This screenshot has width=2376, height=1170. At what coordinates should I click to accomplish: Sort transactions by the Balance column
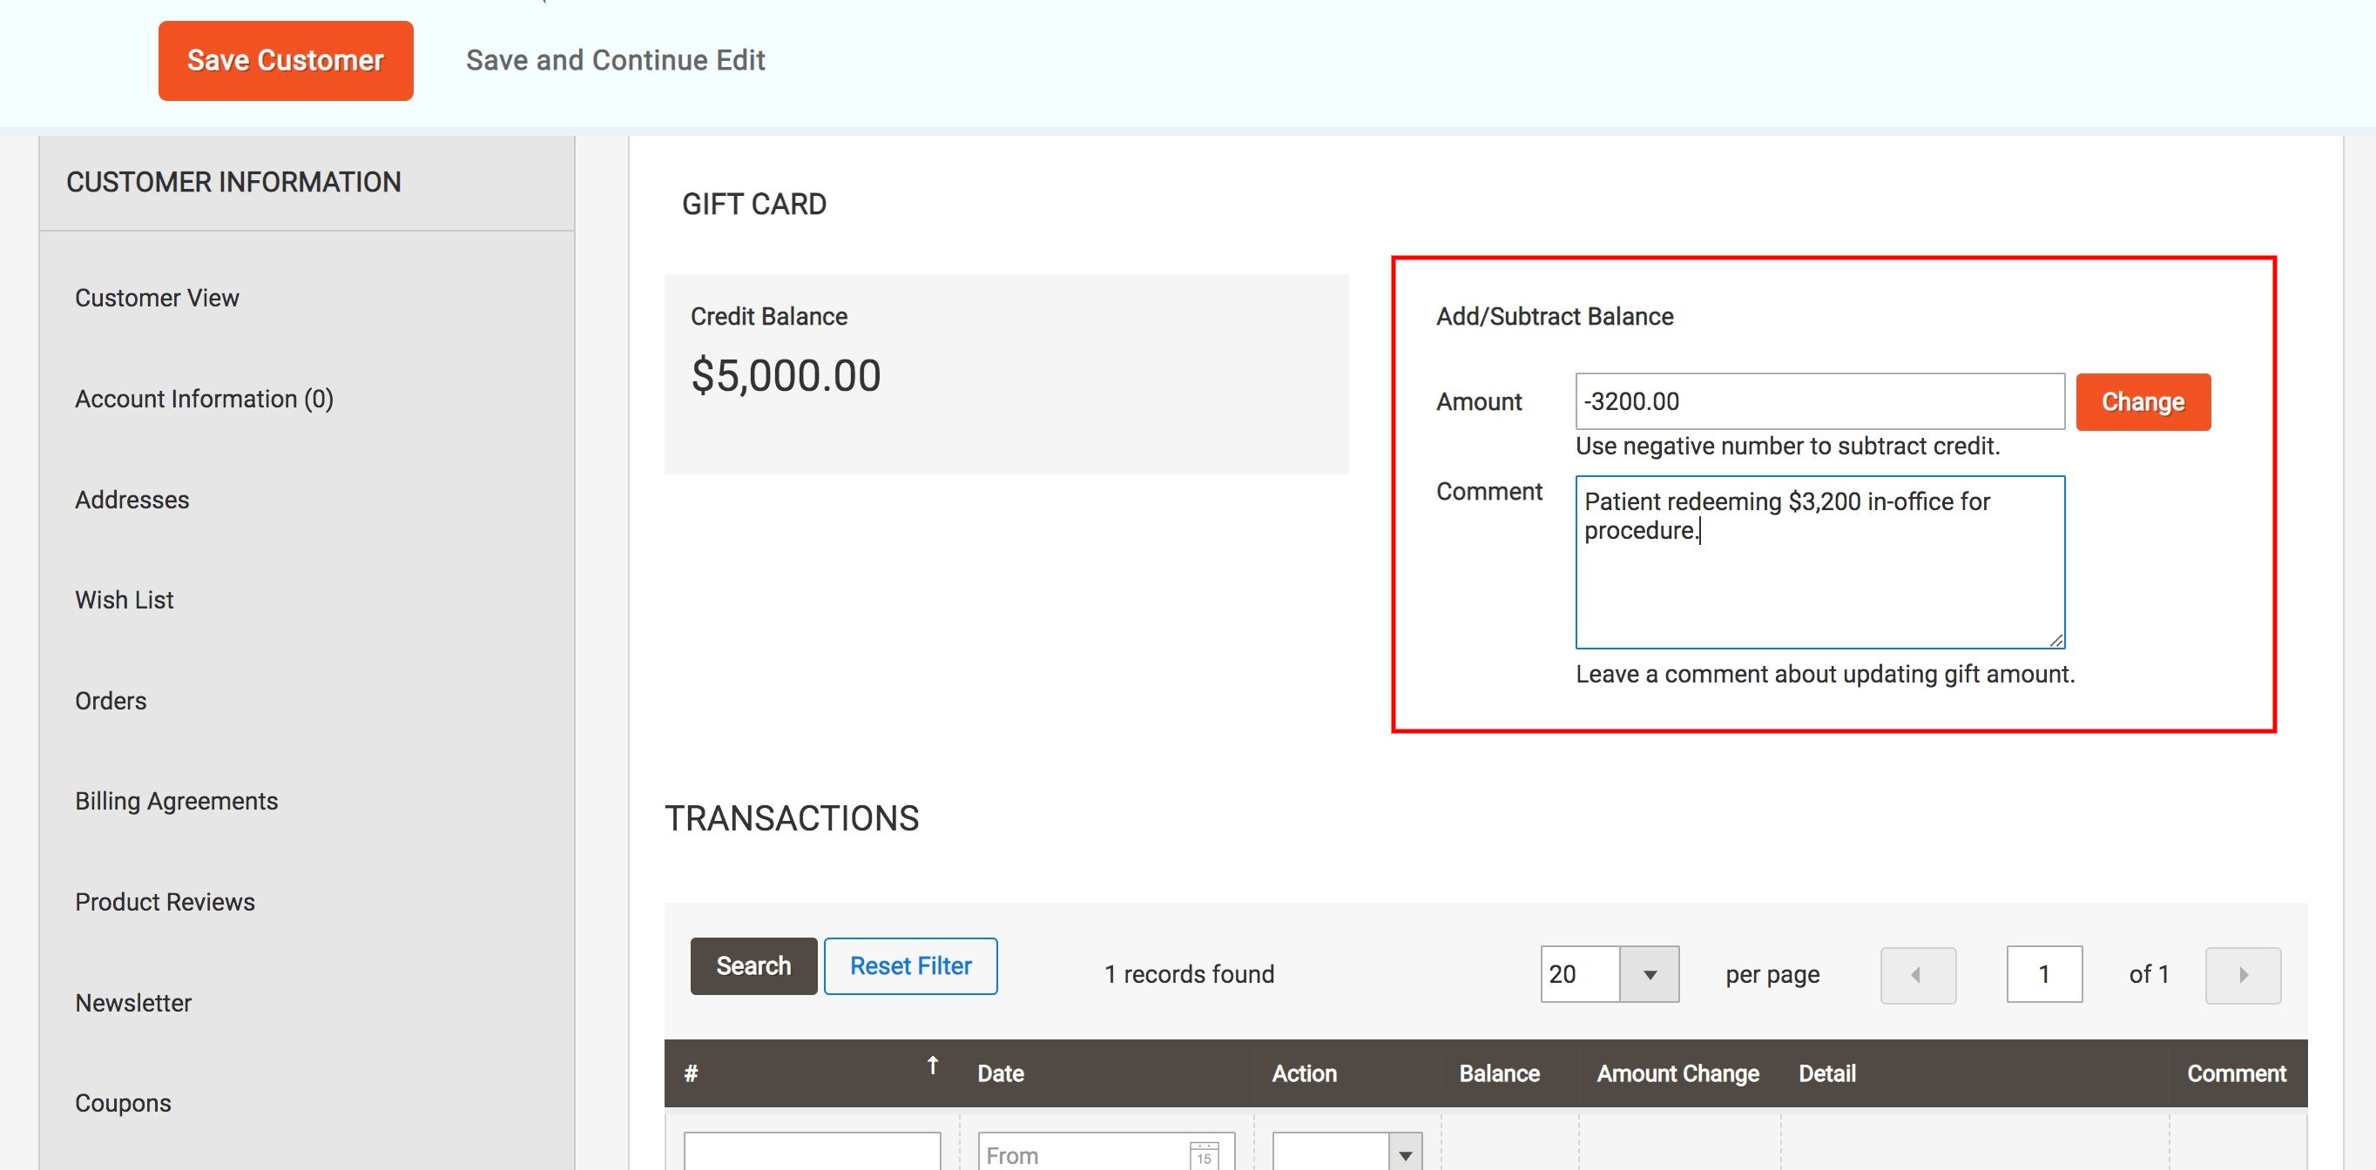(1500, 1073)
